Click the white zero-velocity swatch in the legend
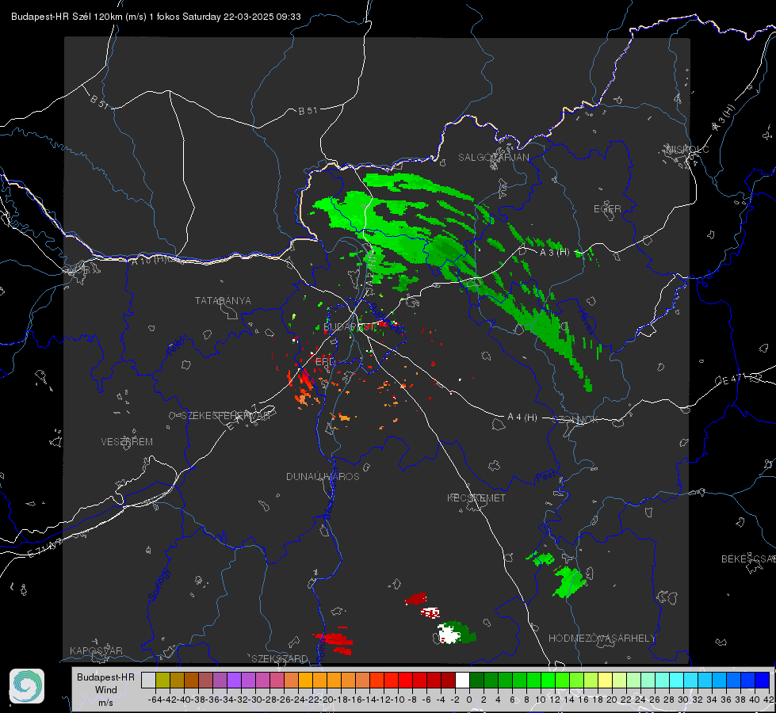Screen dimensions: 776x713 (x=462, y=681)
